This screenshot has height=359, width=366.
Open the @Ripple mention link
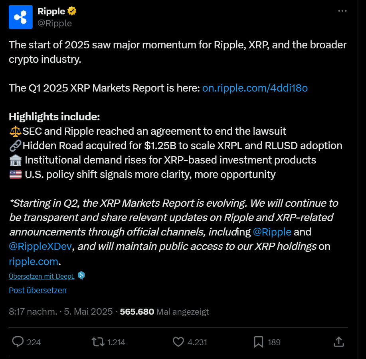click(x=272, y=232)
